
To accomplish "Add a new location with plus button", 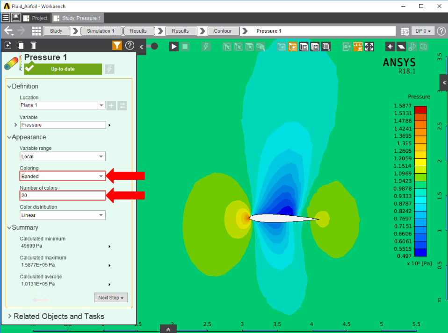I will (111, 106).
